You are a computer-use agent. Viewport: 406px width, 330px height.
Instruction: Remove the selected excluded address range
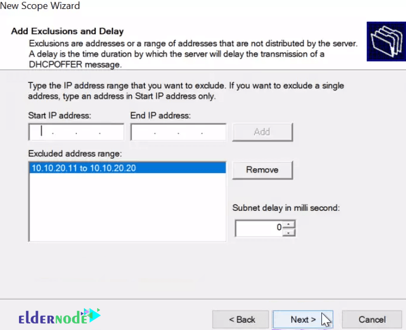click(263, 170)
